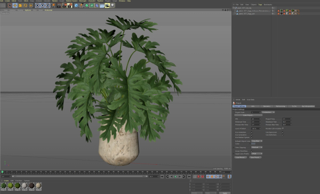Switch the coordinate system icon
This screenshot has width=320, height=194.
coord(53,5)
